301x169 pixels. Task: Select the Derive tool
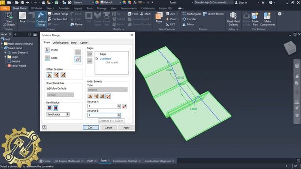76,24
